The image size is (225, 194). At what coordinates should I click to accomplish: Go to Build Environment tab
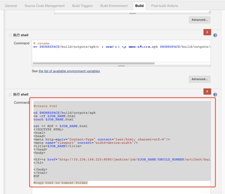point(114,6)
